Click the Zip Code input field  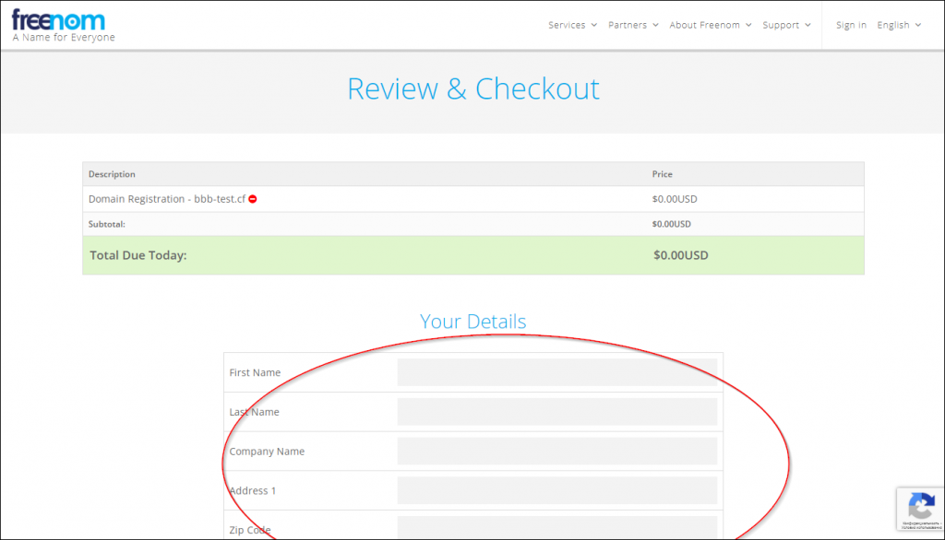tap(556, 527)
